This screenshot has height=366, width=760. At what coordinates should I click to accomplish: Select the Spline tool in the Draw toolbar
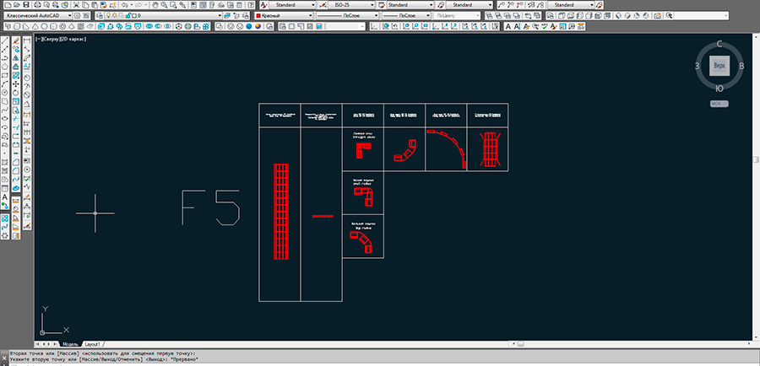tap(5, 110)
